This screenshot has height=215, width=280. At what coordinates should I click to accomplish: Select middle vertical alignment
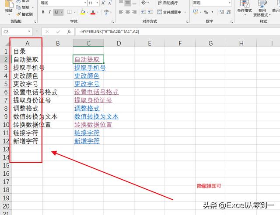click(x=128, y=3)
